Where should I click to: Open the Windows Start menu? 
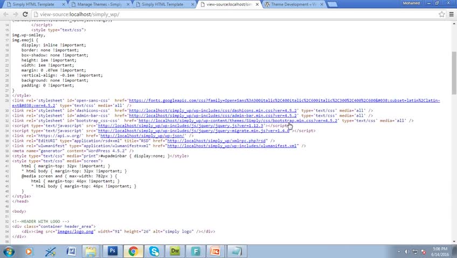point(8,251)
